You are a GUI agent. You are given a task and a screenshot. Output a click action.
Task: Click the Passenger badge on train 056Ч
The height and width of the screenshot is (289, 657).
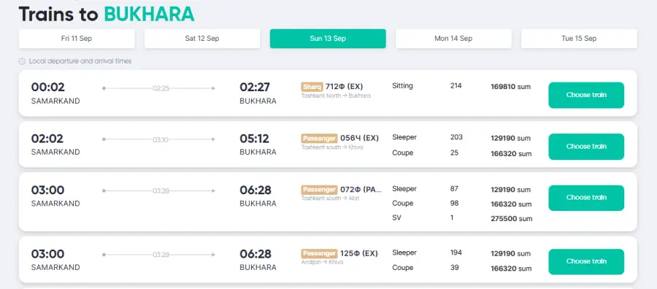pos(319,138)
